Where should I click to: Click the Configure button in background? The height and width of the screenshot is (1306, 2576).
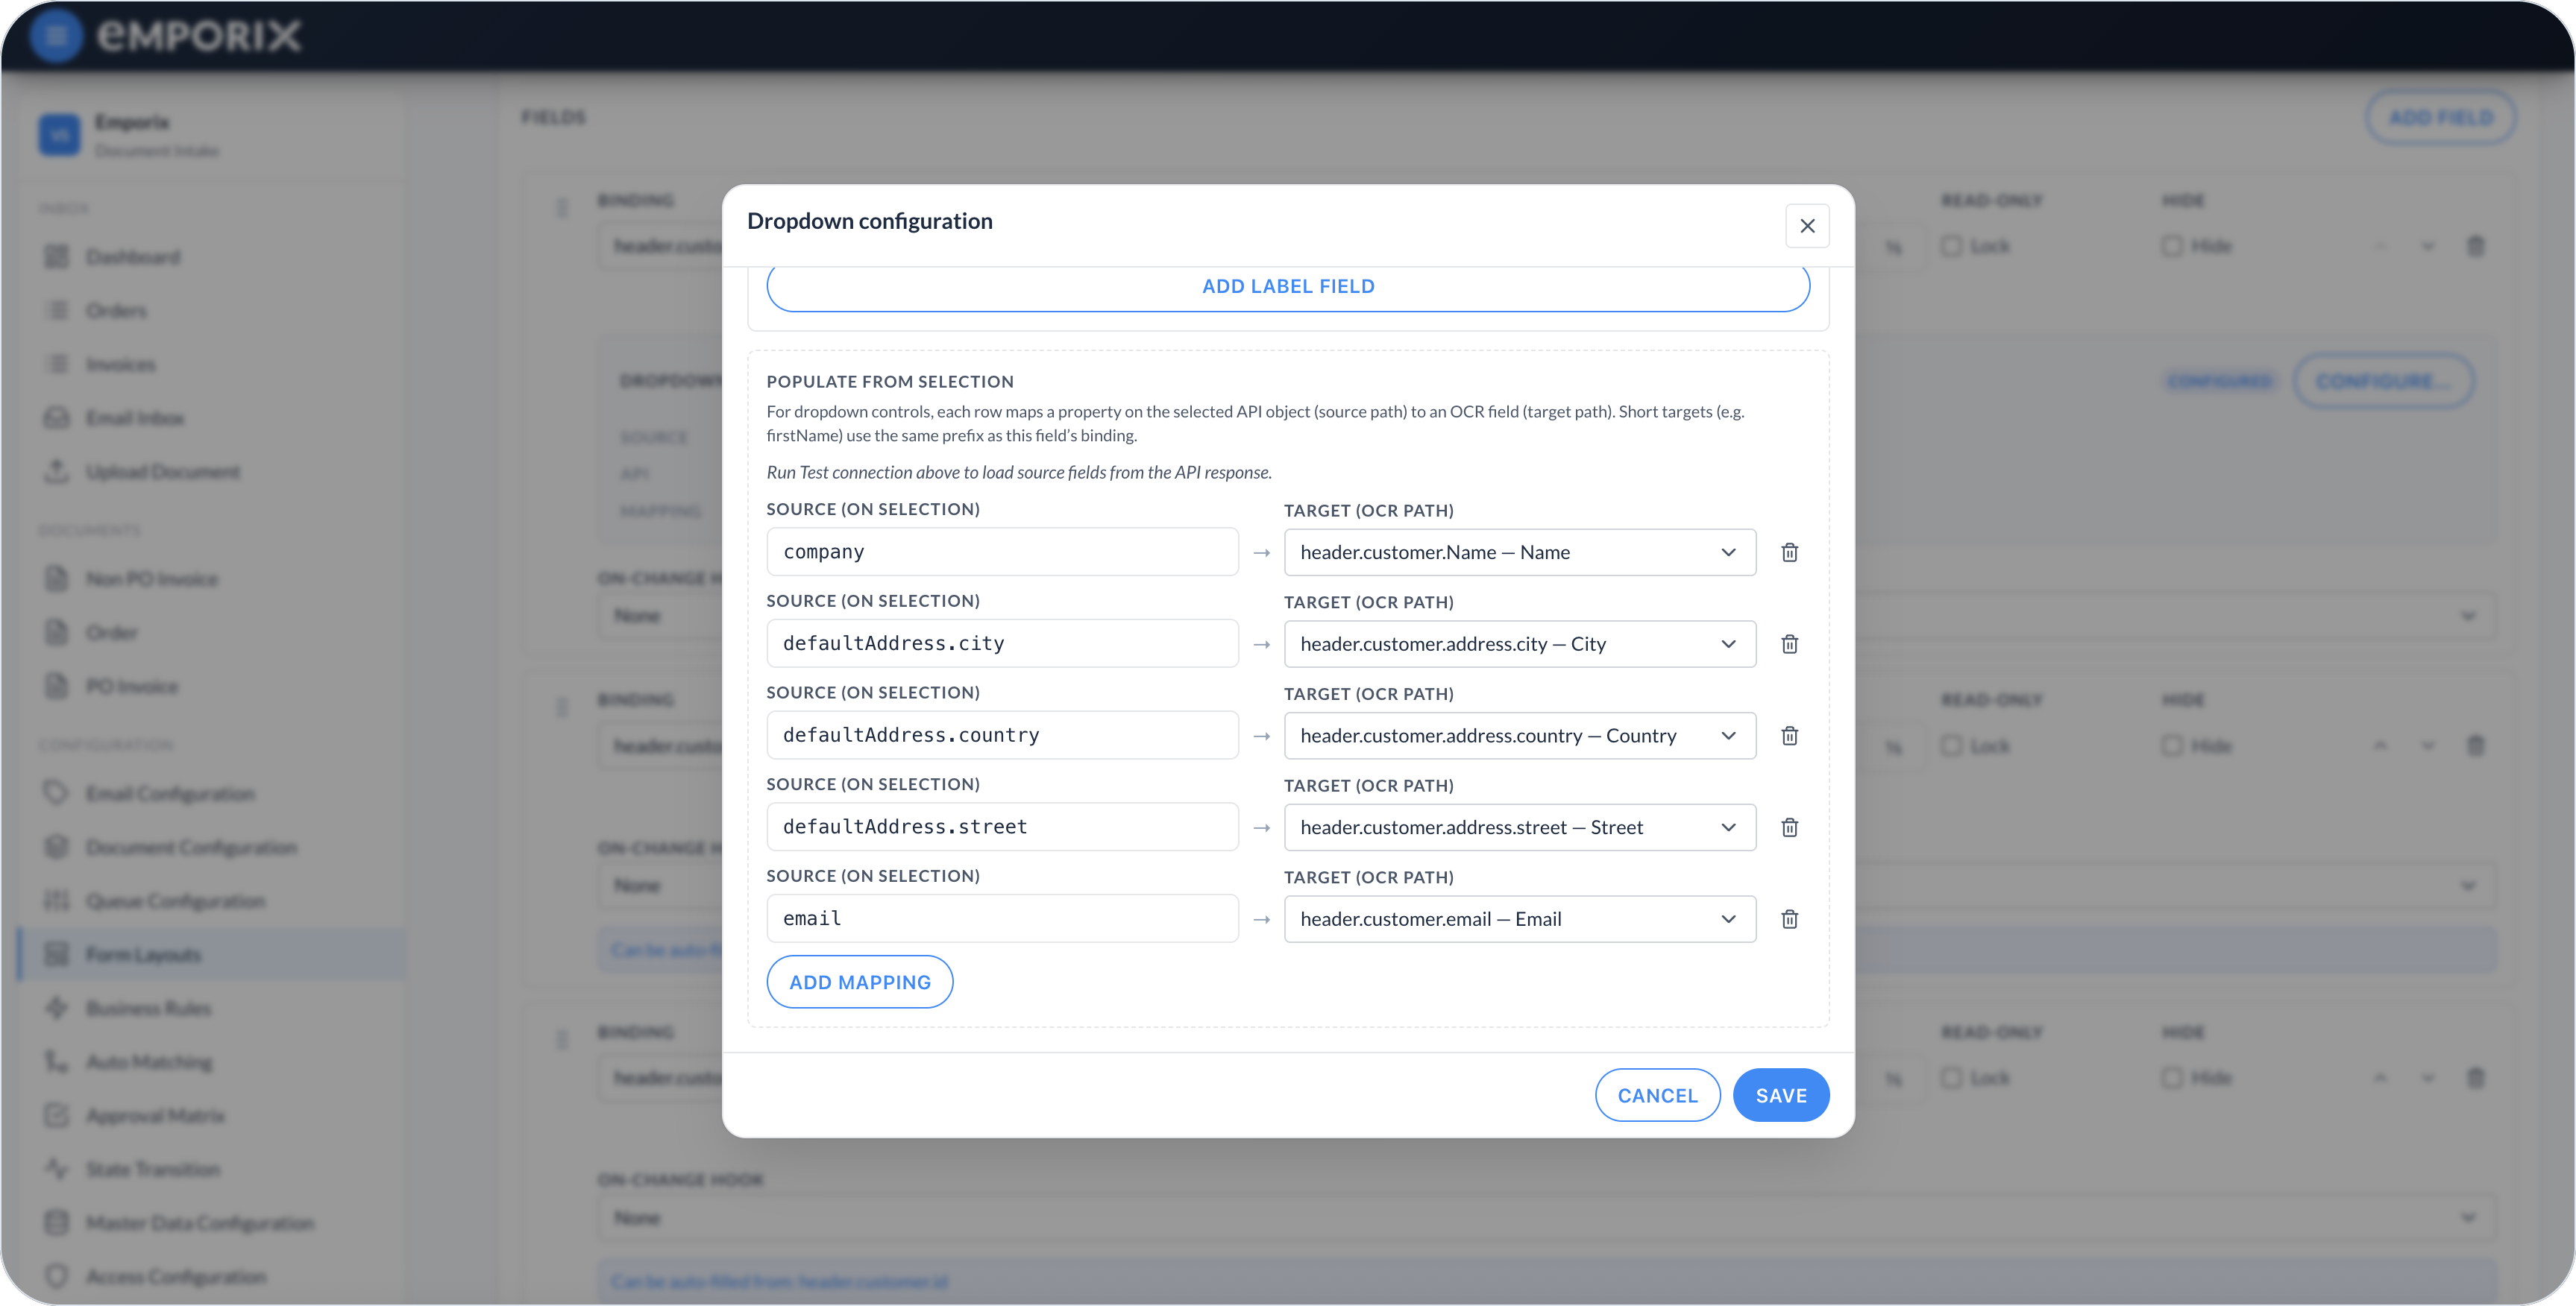coord(2383,381)
